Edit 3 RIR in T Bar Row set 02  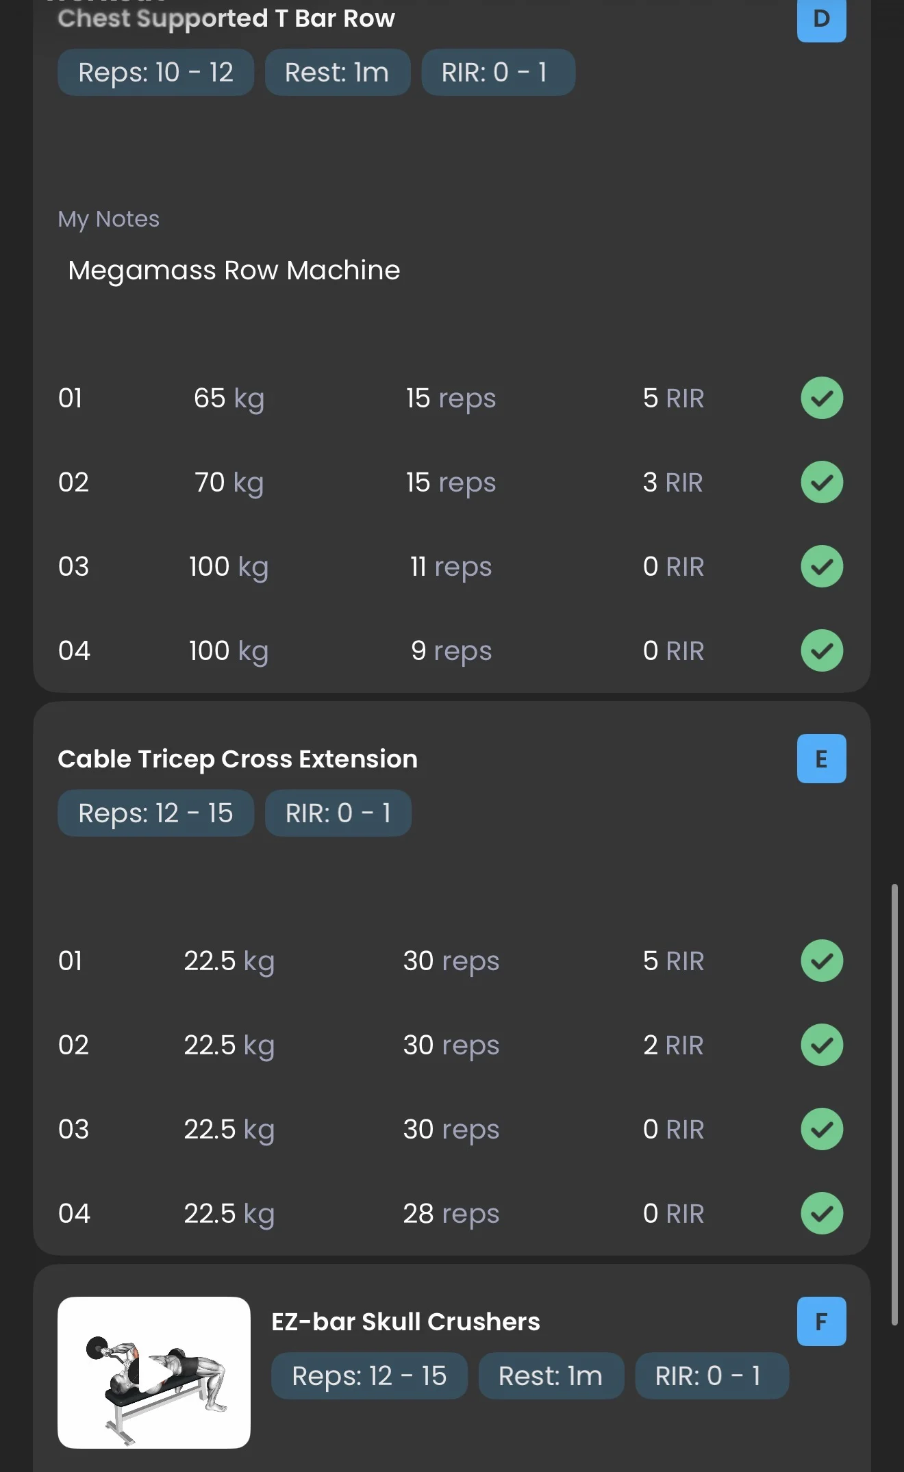pyautogui.click(x=673, y=483)
